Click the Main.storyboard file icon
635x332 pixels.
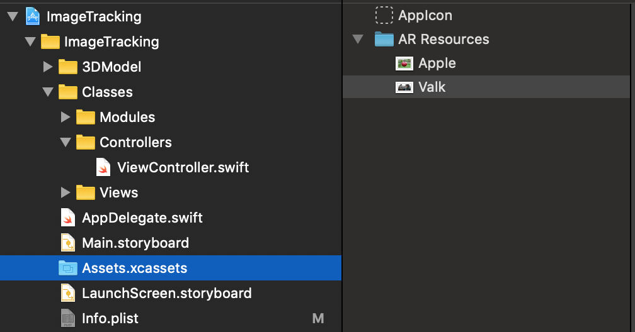[68, 243]
